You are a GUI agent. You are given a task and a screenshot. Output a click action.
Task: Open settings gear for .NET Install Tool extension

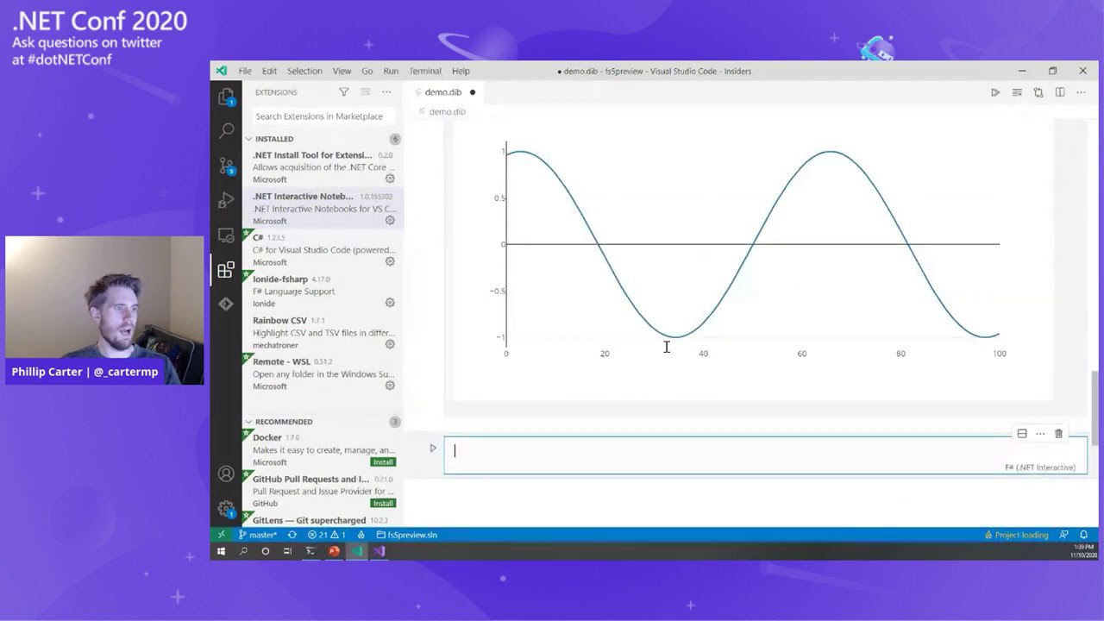(x=390, y=179)
